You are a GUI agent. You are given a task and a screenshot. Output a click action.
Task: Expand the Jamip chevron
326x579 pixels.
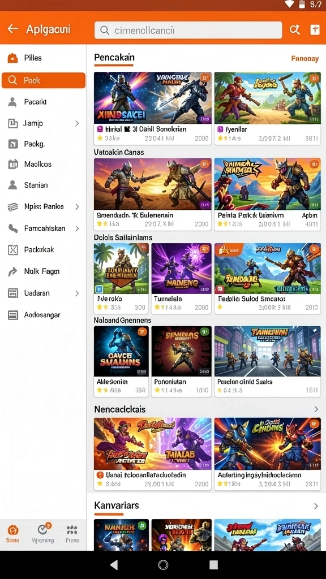77,123
